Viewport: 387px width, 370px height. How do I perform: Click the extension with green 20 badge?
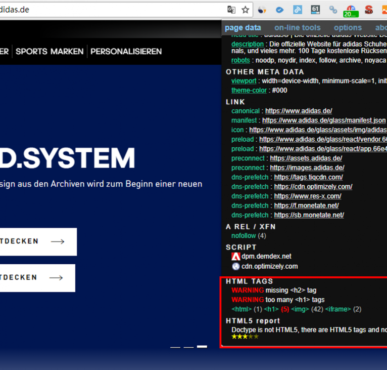350,11
